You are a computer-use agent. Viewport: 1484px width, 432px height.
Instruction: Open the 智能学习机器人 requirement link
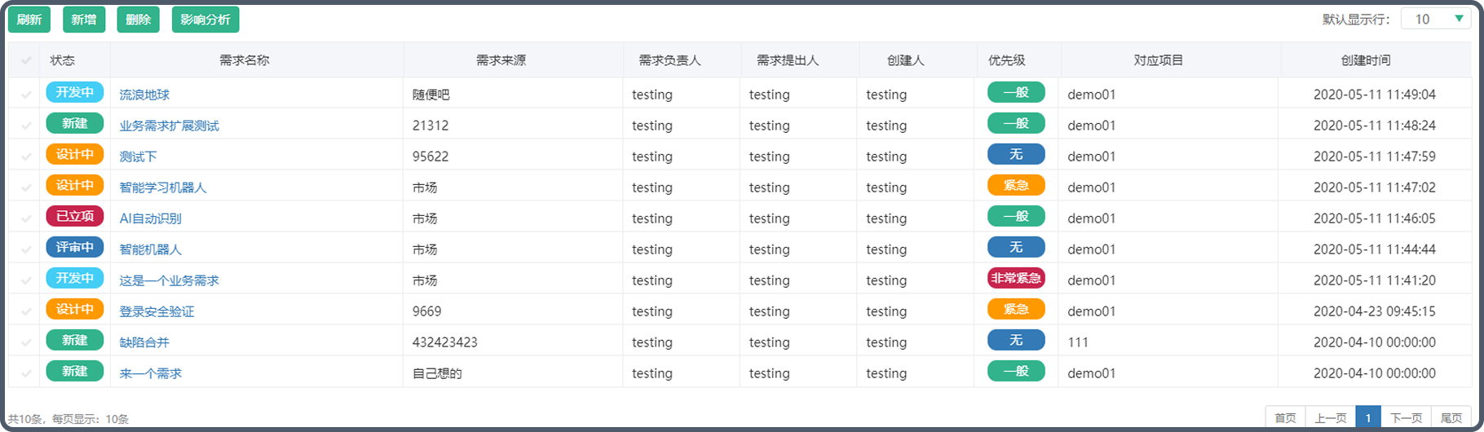(x=163, y=187)
